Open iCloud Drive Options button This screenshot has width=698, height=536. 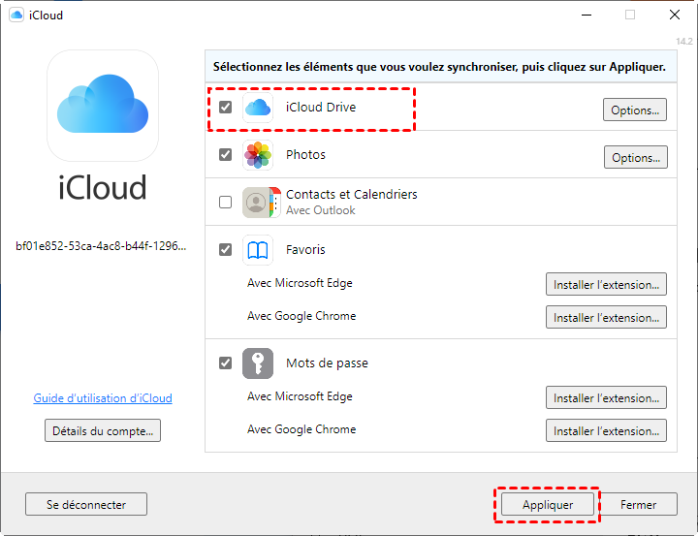click(x=635, y=110)
